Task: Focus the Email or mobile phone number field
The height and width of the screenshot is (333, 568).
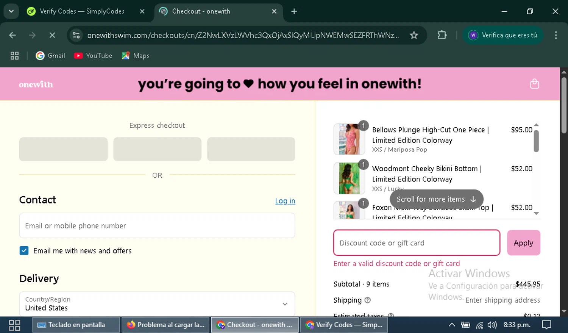Action: pyautogui.click(x=157, y=225)
